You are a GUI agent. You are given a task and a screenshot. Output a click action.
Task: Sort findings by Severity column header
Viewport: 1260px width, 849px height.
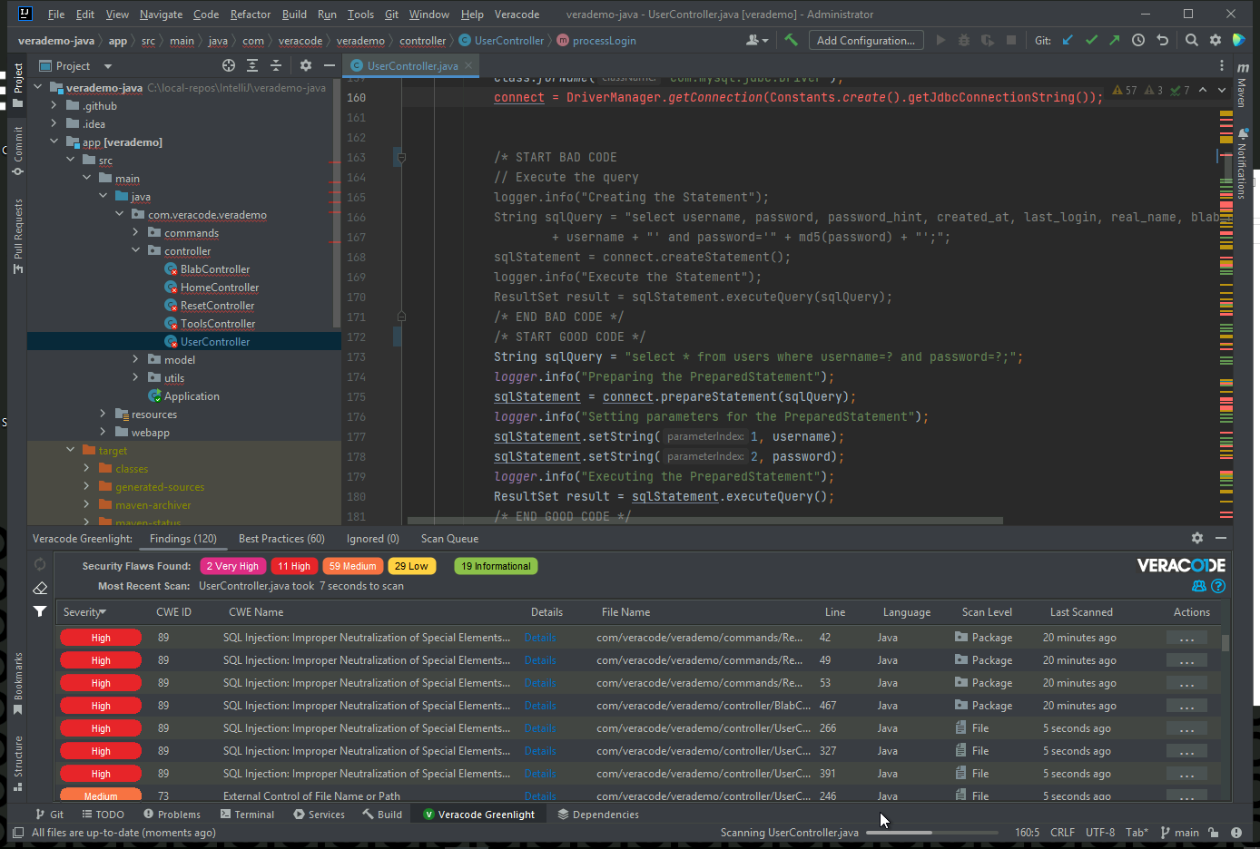coord(84,612)
